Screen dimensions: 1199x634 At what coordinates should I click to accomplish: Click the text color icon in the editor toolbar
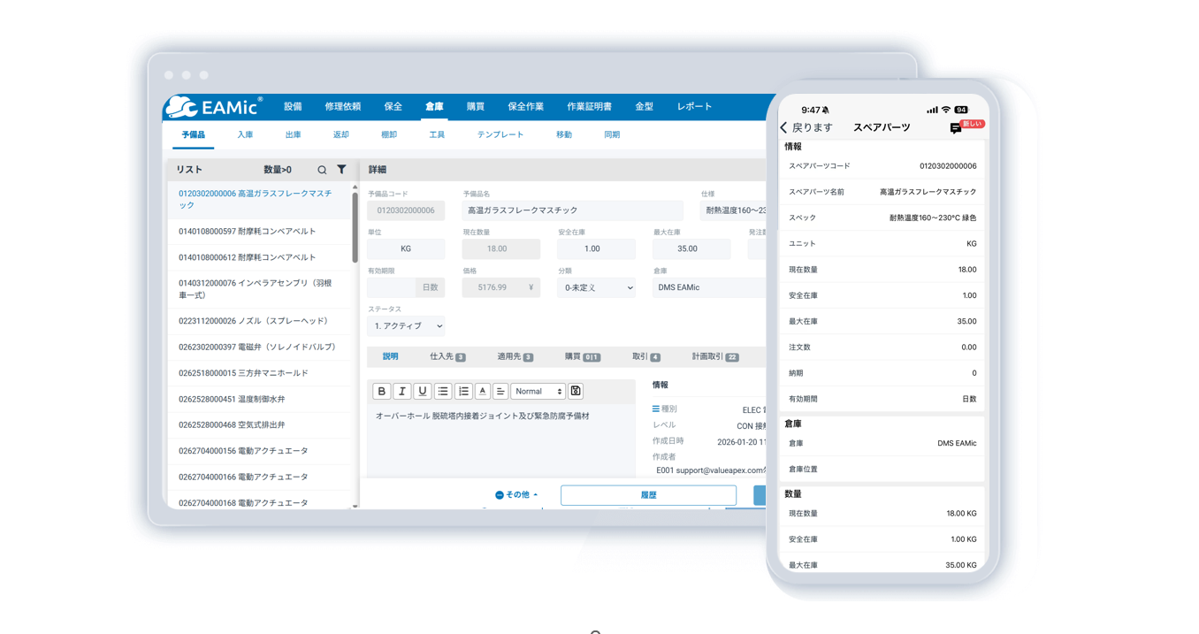coord(482,391)
